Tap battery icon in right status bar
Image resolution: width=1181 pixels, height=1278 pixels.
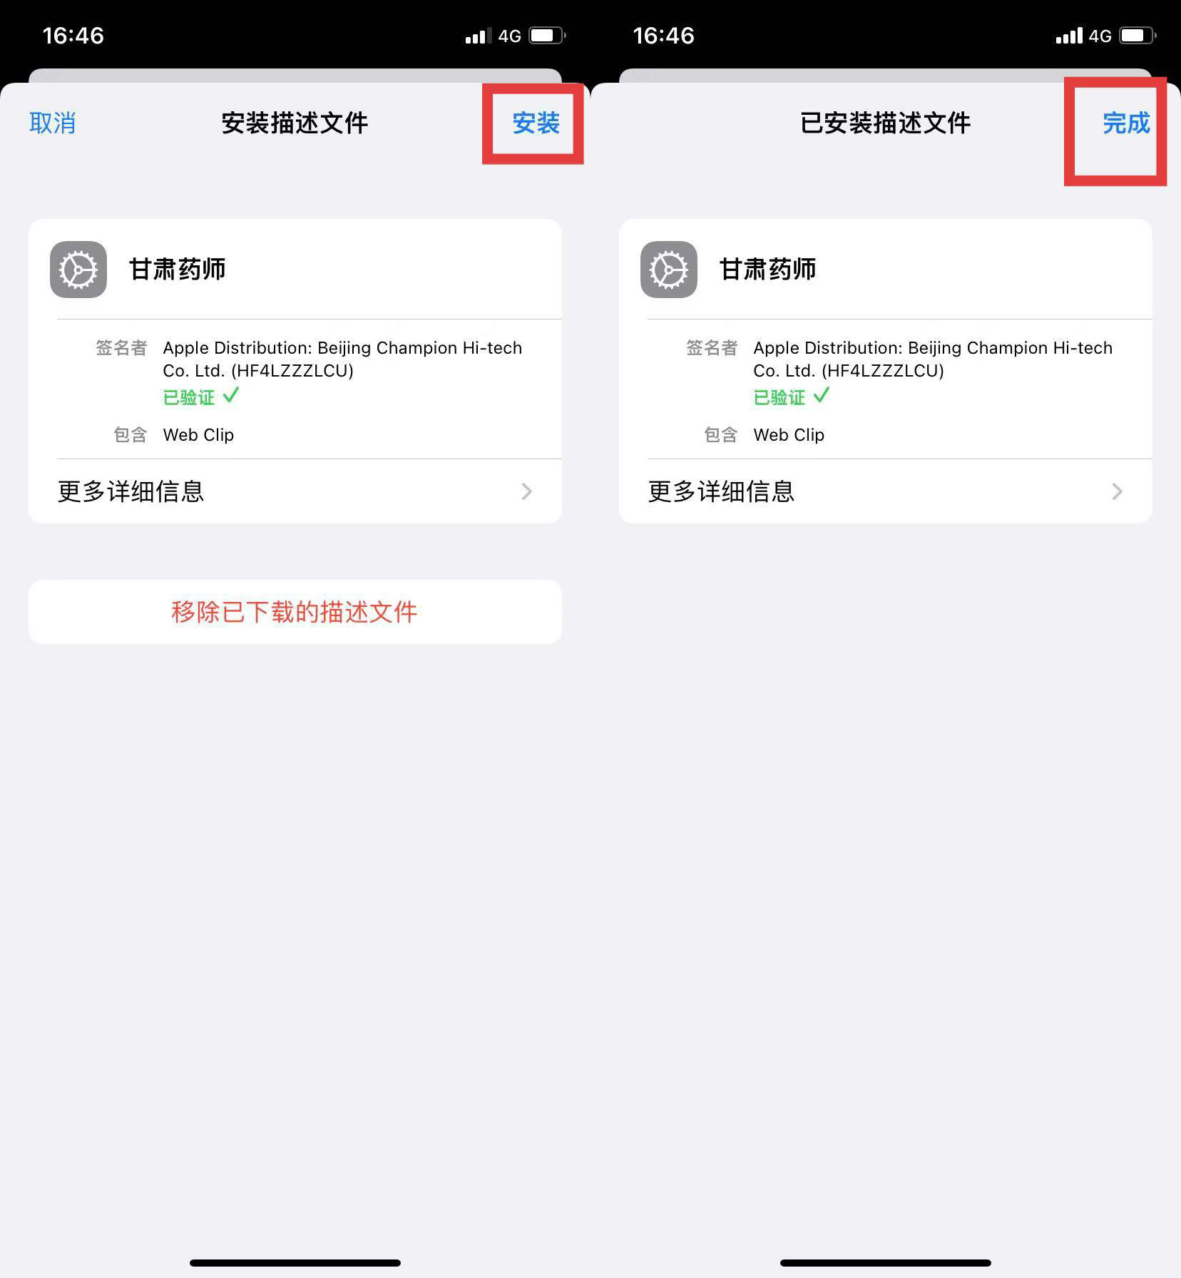[x=1137, y=36]
